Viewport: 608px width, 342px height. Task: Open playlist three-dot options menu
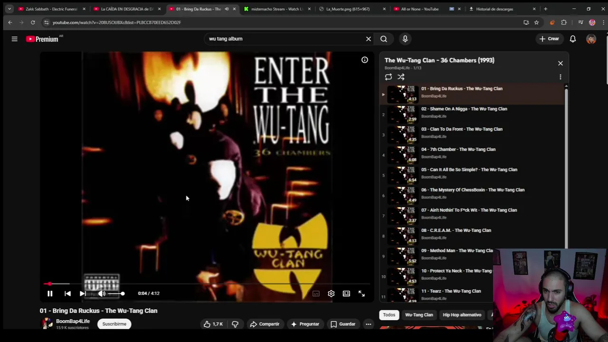tap(560, 77)
